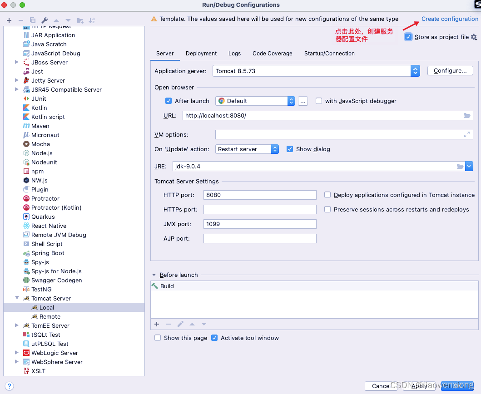This screenshot has height=394, width=481.
Task: Toggle the Store as project file checkbox
Action: tap(408, 37)
